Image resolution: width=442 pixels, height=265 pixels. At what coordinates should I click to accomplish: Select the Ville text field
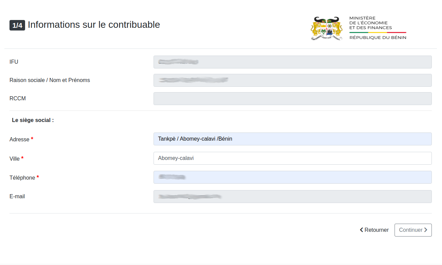click(x=293, y=158)
